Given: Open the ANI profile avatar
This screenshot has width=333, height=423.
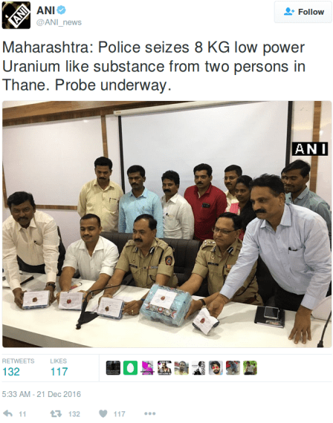Looking at the screenshot, I should [x=16, y=15].
